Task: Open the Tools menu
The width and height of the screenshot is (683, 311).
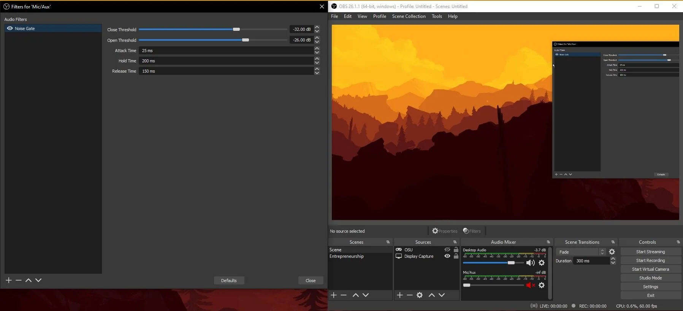Action: pos(437,16)
